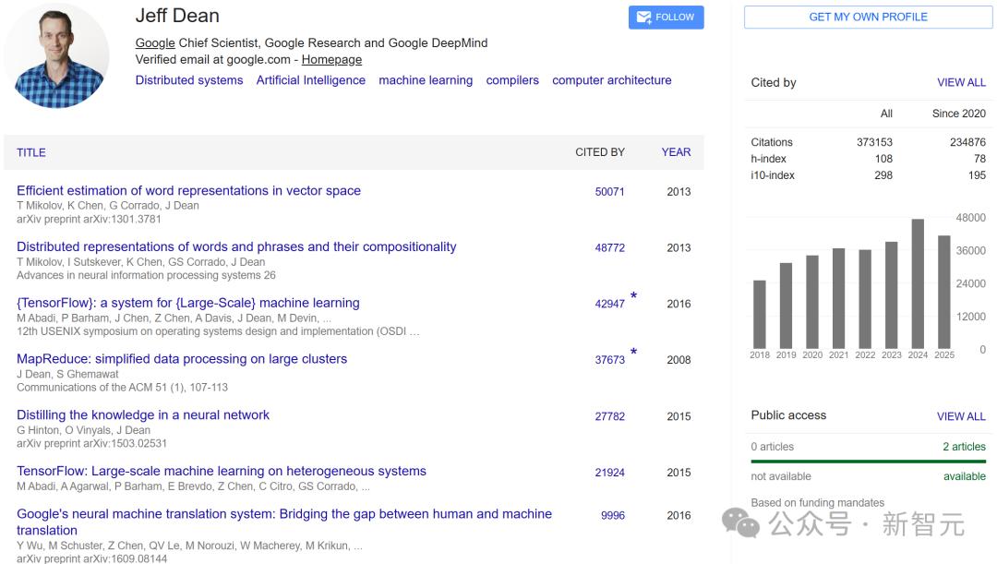Open the 2 articles available link
This screenshot has width=997, height=564.
pyautogui.click(x=964, y=447)
